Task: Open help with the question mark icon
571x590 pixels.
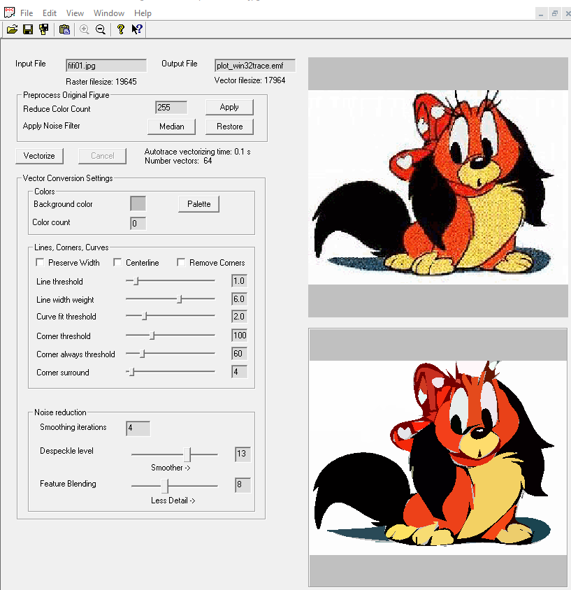Action: [x=121, y=29]
